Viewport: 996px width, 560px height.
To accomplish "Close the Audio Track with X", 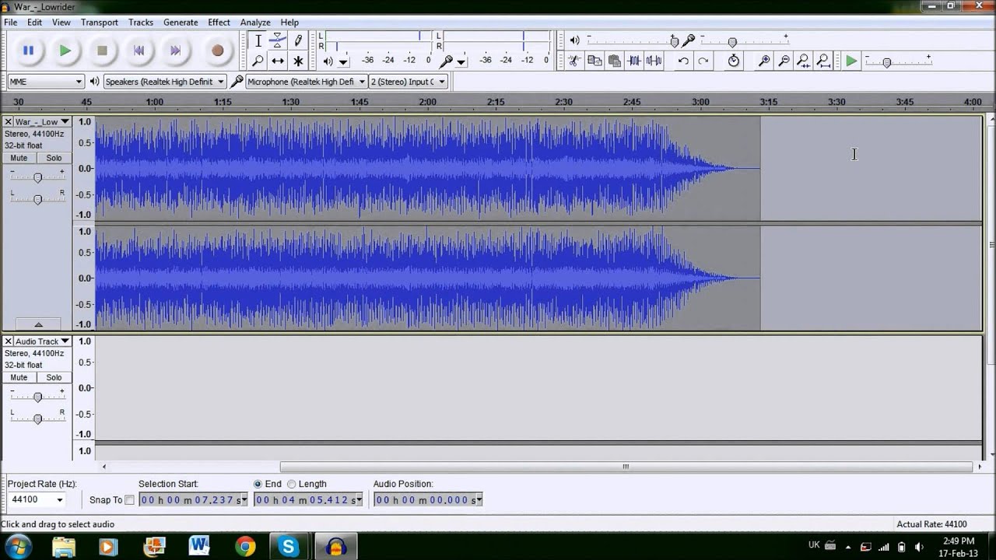I will [8, 341].
